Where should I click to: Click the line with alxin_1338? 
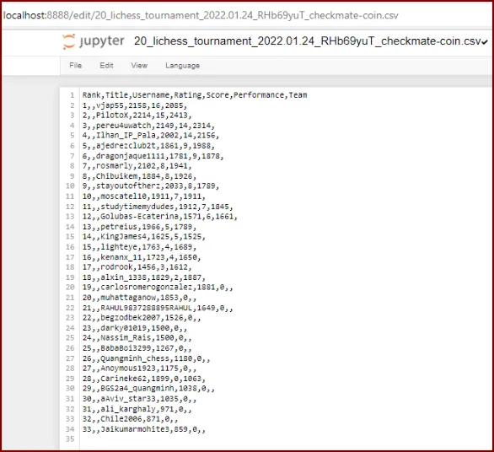point(144,277)
